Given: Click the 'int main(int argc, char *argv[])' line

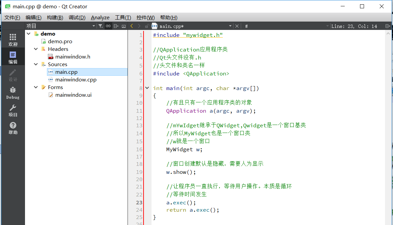Looking at the screenshot, I should [x=206, y=88].
